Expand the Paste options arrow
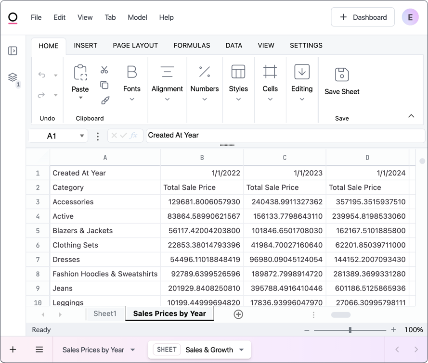Viewport: 428px width, 363px height. click(x=80, y=98)
